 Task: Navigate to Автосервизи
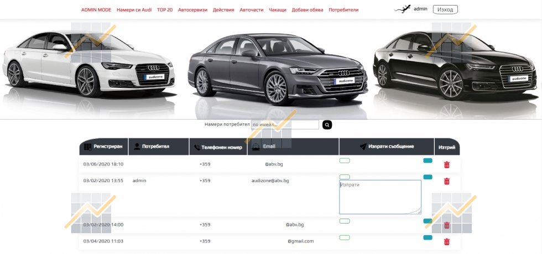(192, 10)
